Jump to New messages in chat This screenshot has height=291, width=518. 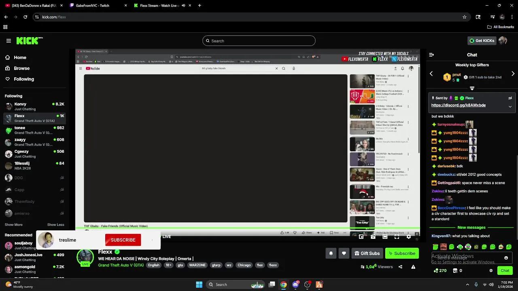[x=471, y=228]
